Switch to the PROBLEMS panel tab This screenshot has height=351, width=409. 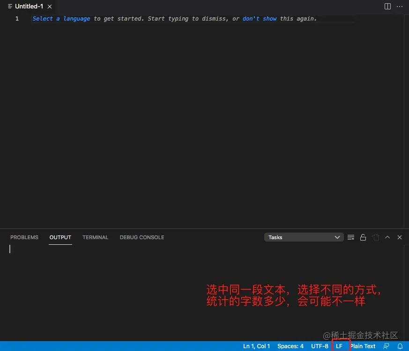point(24,237)
